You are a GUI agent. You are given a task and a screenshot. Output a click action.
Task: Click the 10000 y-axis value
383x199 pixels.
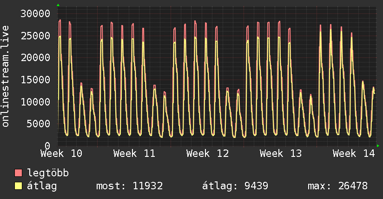(35, 102)
